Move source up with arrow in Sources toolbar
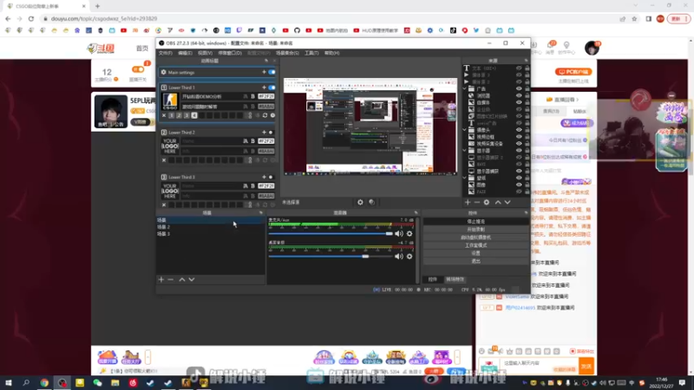The image size is (694, 390). (498, 202)
